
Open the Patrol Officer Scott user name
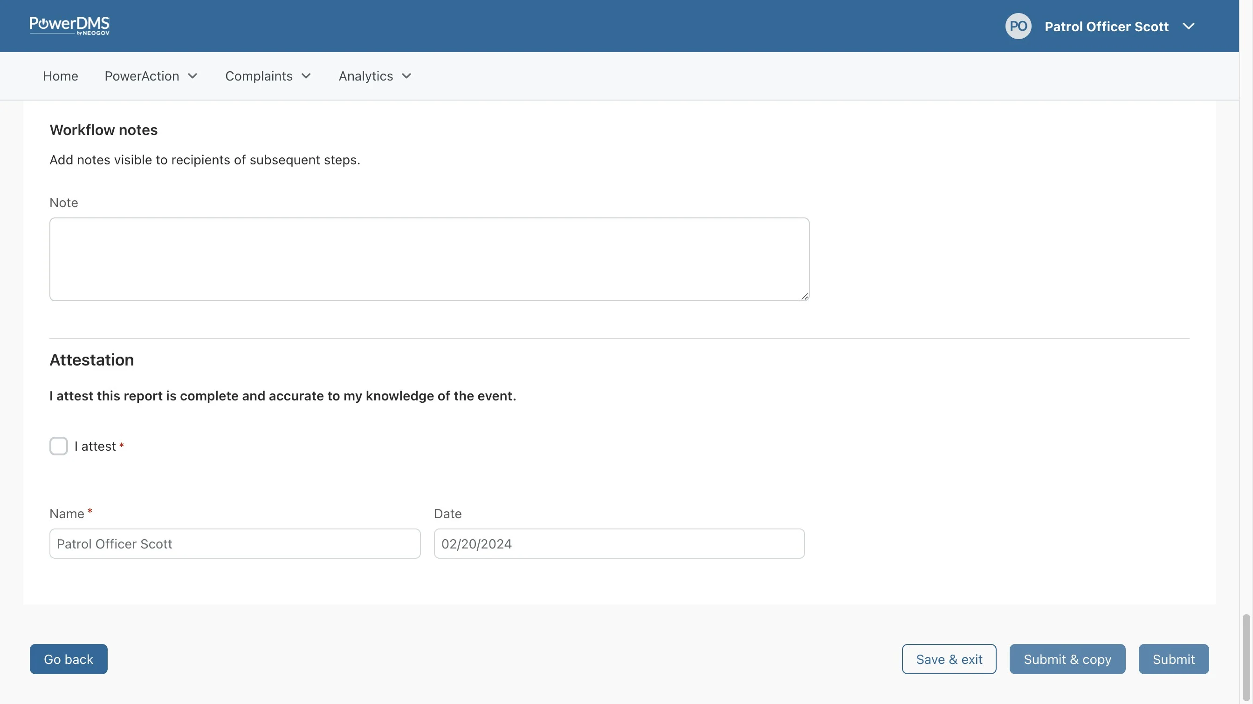pyautogui.click(x=1106, y=26)
